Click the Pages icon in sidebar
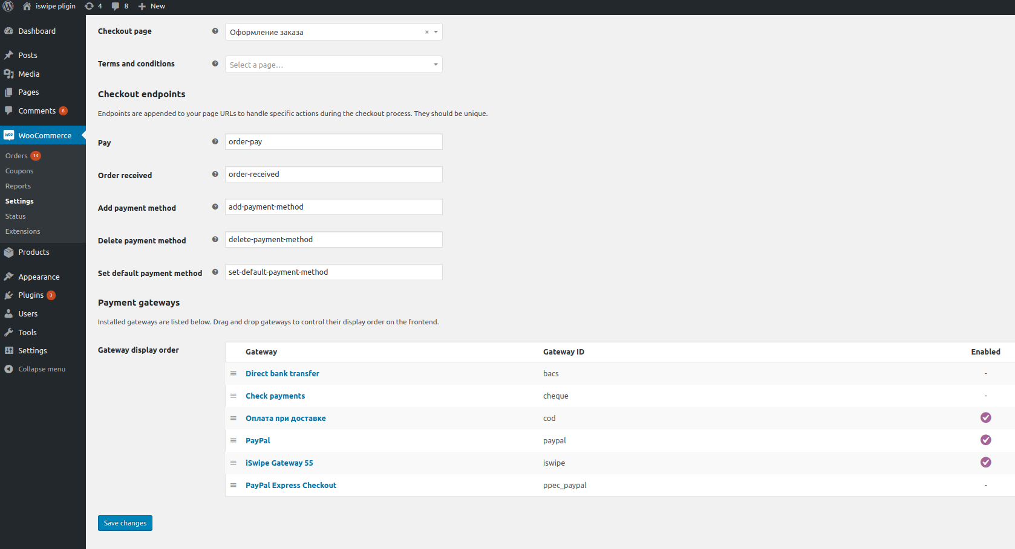Viewport: 1015px width, 549px height. (8, 92)
